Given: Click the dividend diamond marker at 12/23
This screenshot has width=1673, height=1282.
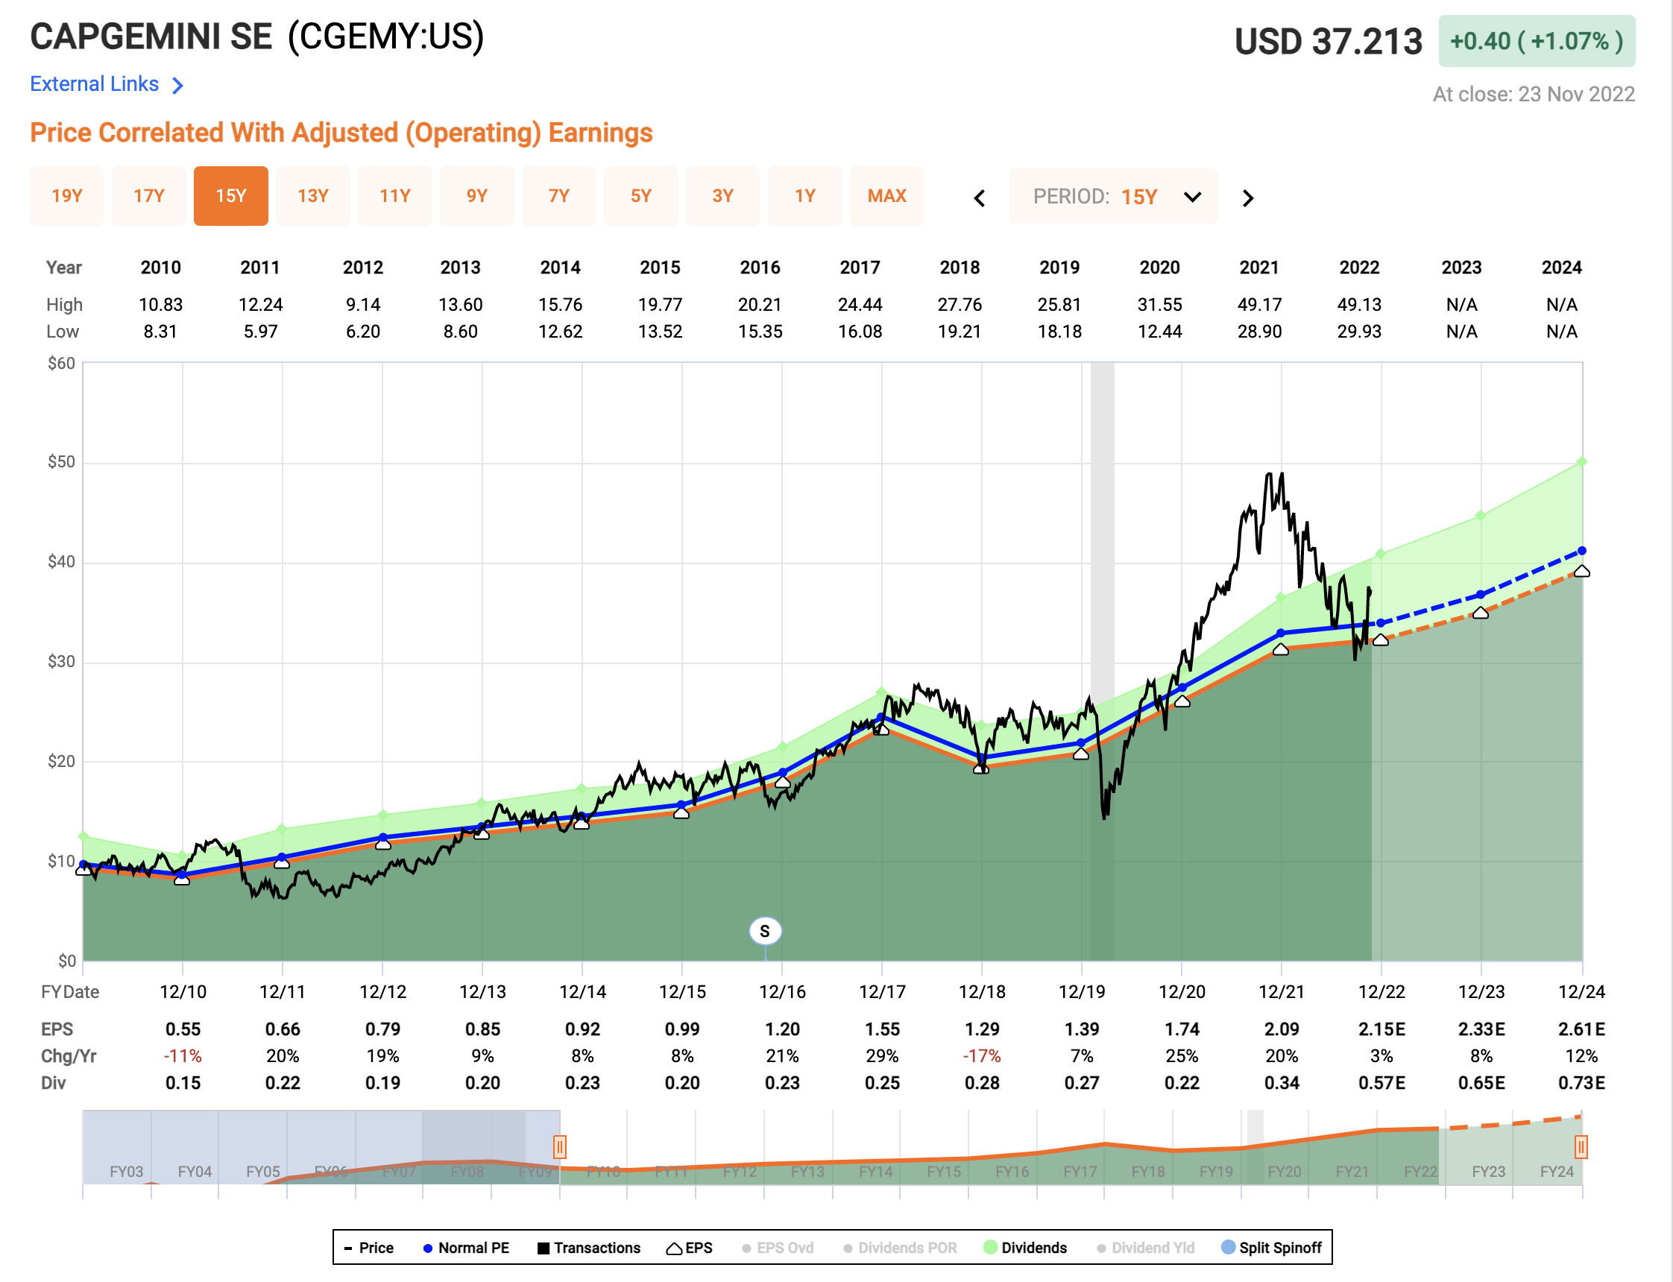Looking at the screenshot, I should click(1481, 516).
